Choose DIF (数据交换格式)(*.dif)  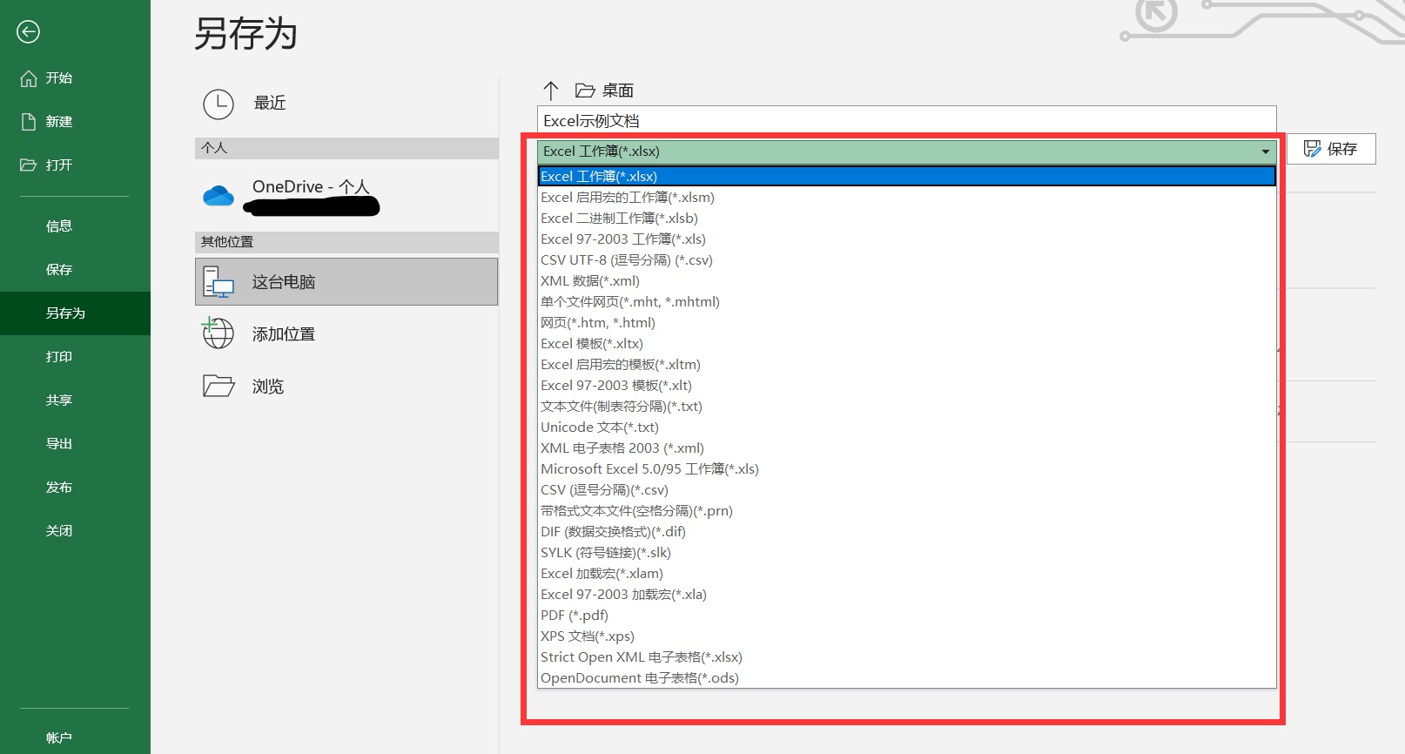coord(906,532)
